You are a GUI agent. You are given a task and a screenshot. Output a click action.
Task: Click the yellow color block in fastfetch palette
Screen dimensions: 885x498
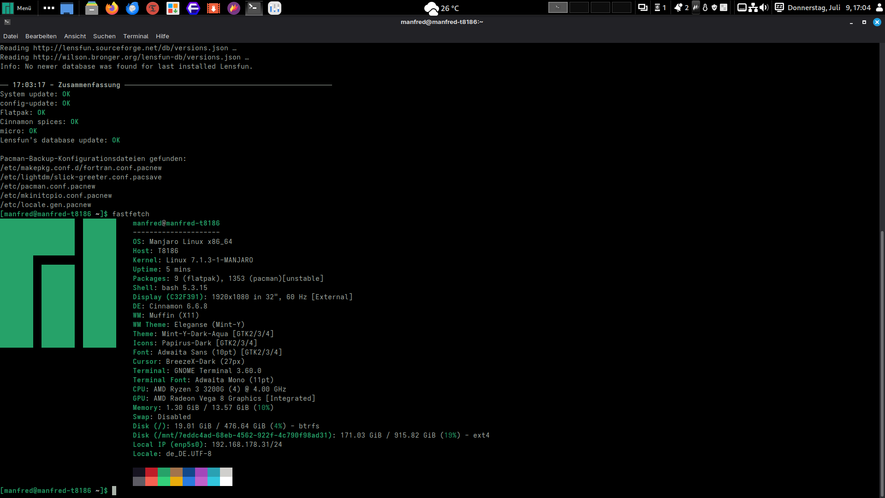176,481
